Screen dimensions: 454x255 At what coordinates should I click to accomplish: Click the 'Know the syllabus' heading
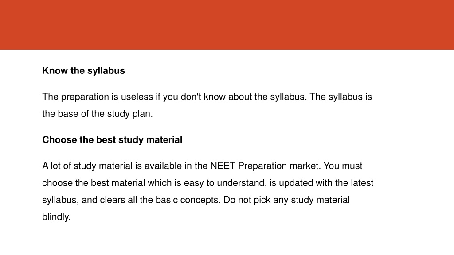pos(83,71)
